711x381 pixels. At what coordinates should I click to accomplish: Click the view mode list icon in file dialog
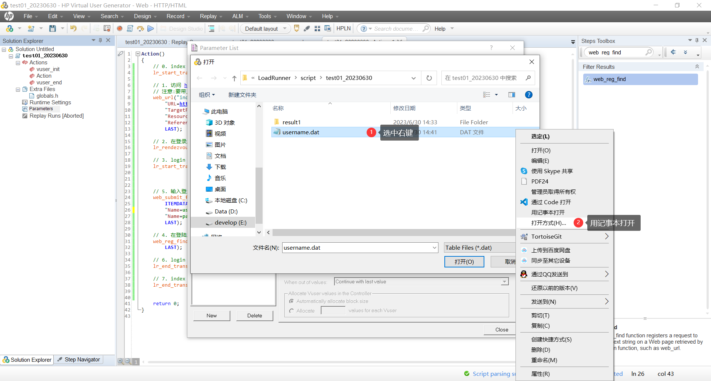pyautogui.click(x=487, y=95)
